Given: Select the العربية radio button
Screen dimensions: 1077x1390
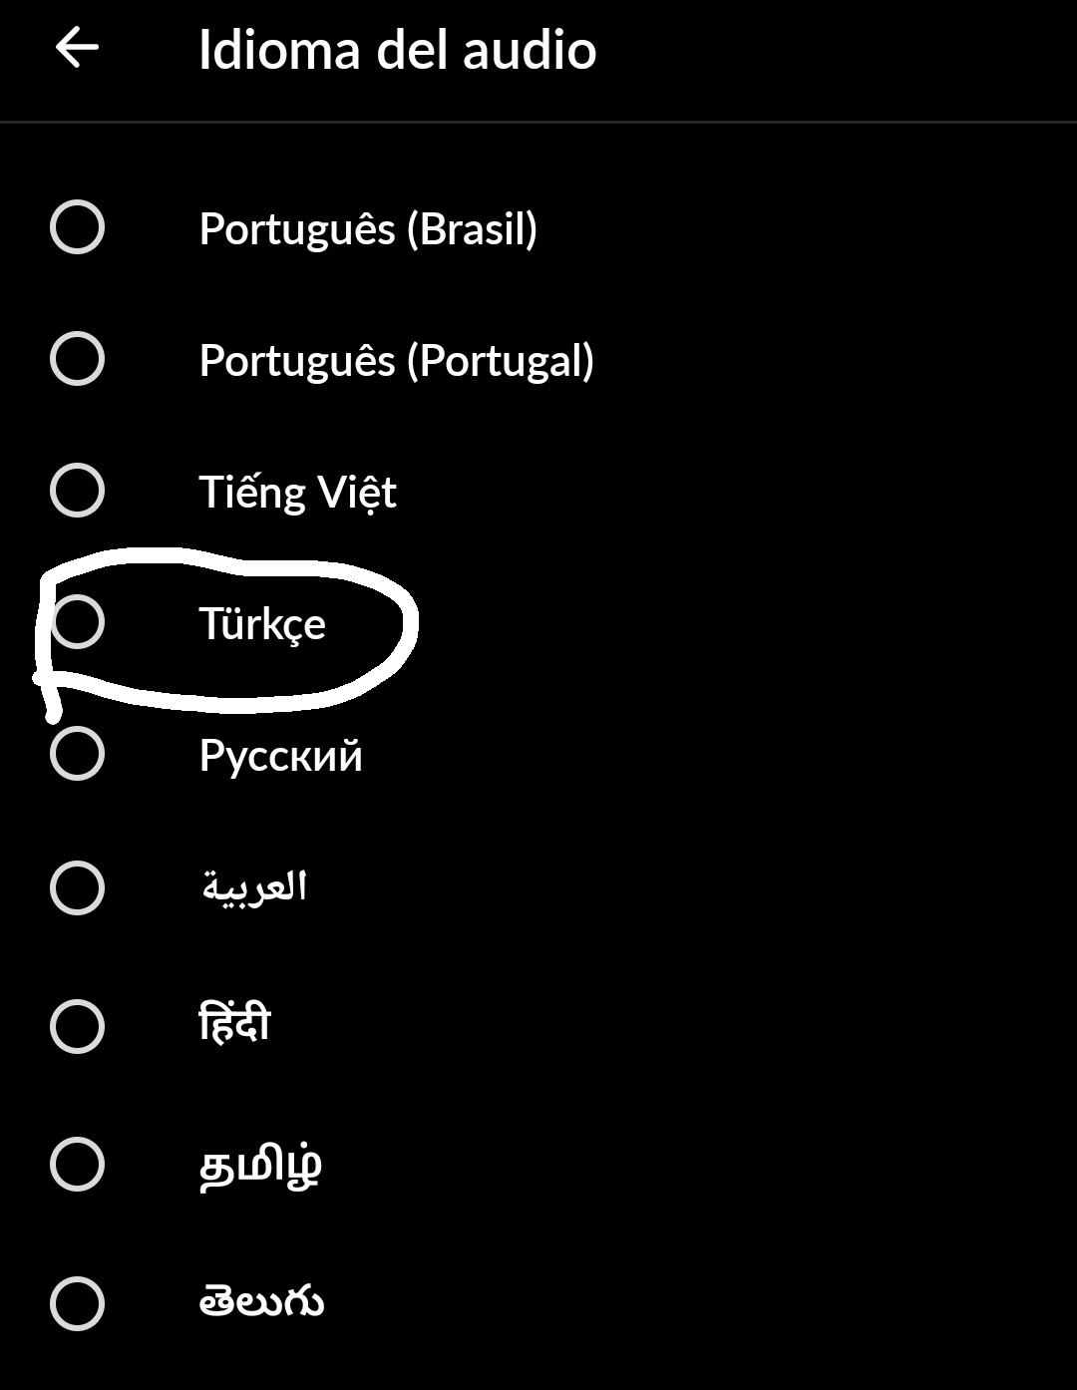Looking at the screenshot, I should (78, 887).
